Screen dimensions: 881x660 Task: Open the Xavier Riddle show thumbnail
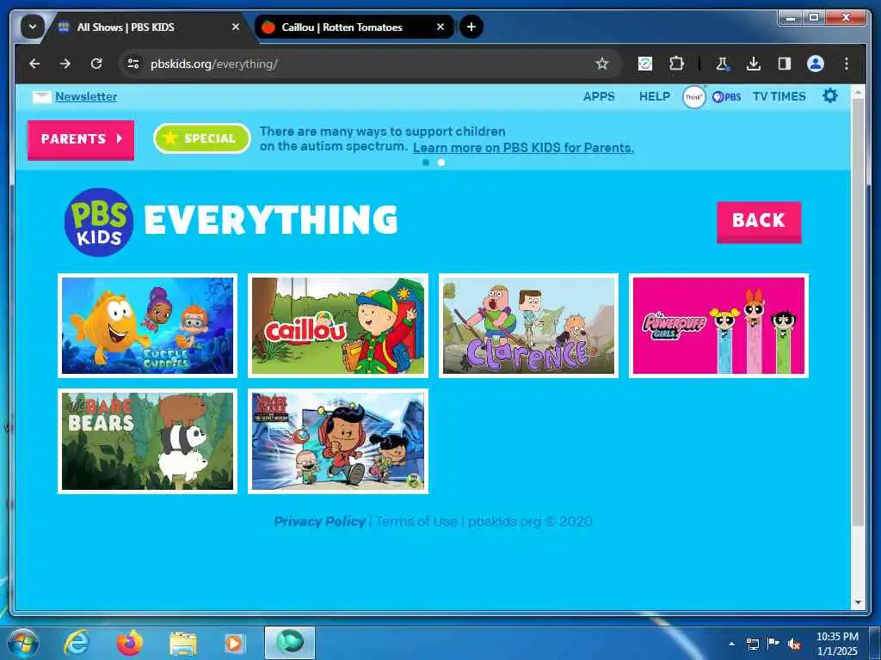click(337, 441)
